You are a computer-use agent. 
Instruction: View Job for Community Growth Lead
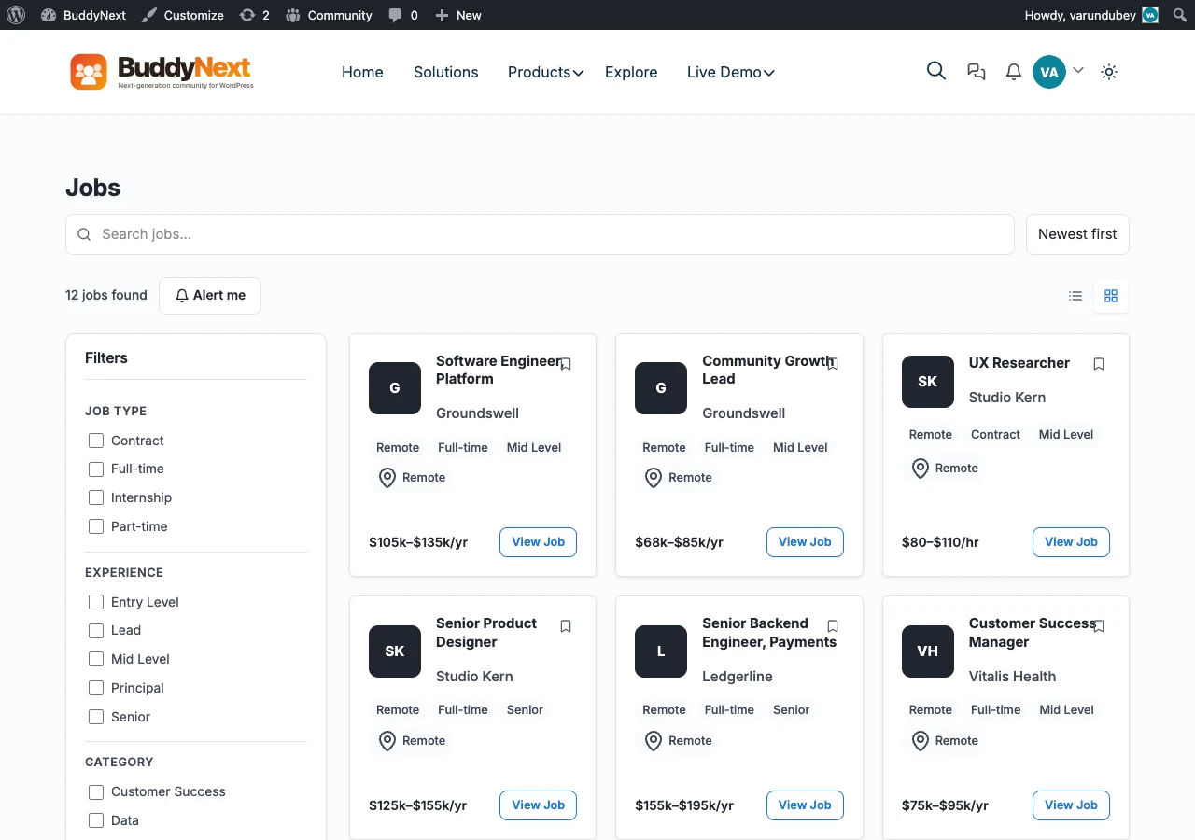point(805,542)
